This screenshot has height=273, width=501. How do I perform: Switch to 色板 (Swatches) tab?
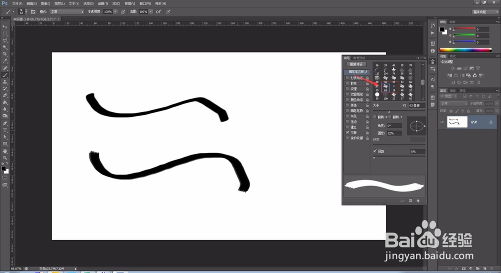452,21
